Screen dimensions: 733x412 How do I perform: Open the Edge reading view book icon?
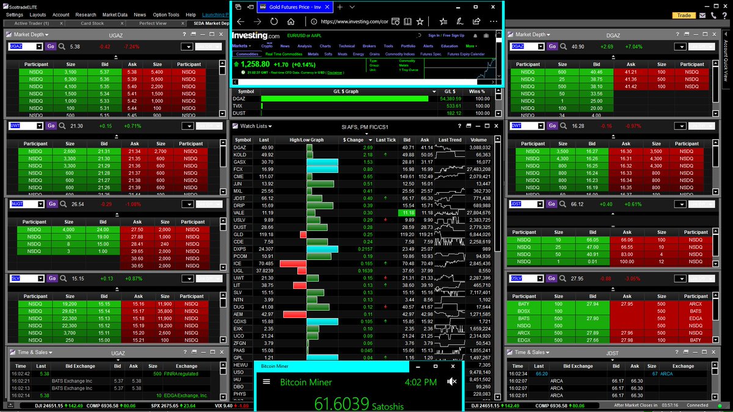(x=407, y=21)
